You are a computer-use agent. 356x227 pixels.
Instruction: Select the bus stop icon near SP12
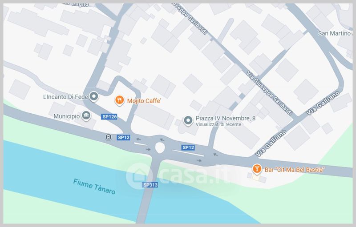(x=109, y=137)
